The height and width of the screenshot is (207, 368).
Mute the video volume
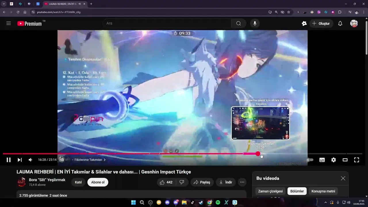[30, 160]
